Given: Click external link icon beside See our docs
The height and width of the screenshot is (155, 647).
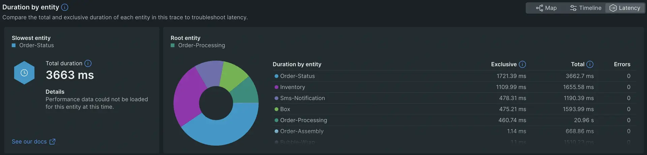Looking at the screenshot, I should pyautogui.click(x=52, y=142).
